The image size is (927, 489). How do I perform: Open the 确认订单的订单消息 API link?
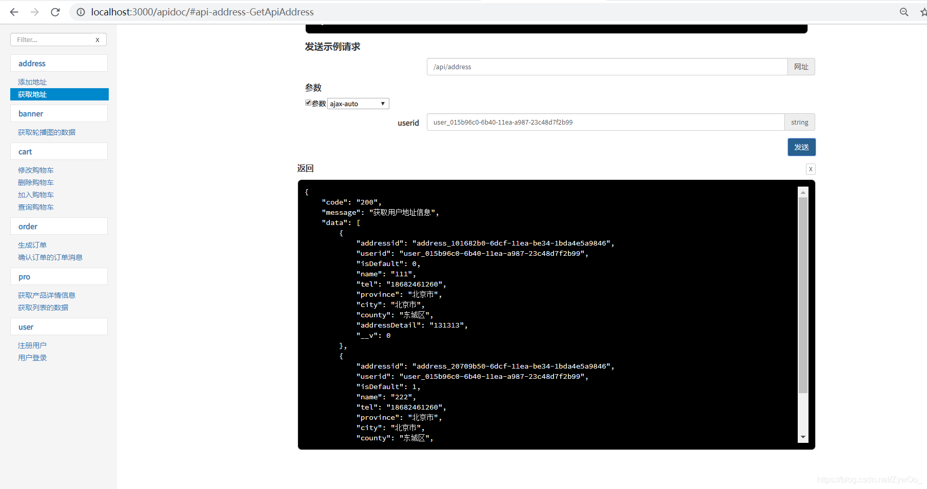tap(50, 257)
